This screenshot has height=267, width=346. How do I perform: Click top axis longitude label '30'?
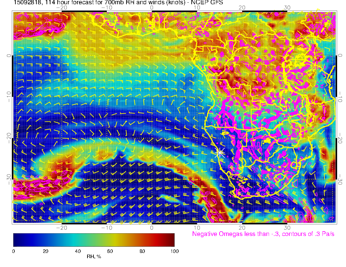pyautogui.click(x=287, y=8)
